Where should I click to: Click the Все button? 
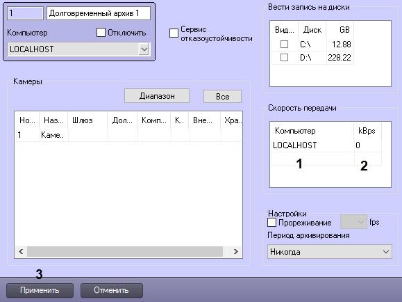pos(222,97)
